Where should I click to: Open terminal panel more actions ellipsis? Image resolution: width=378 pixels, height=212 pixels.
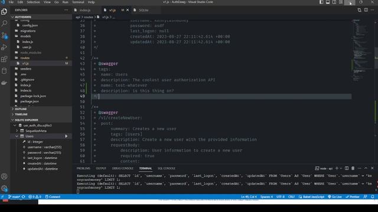coord(360,168)
